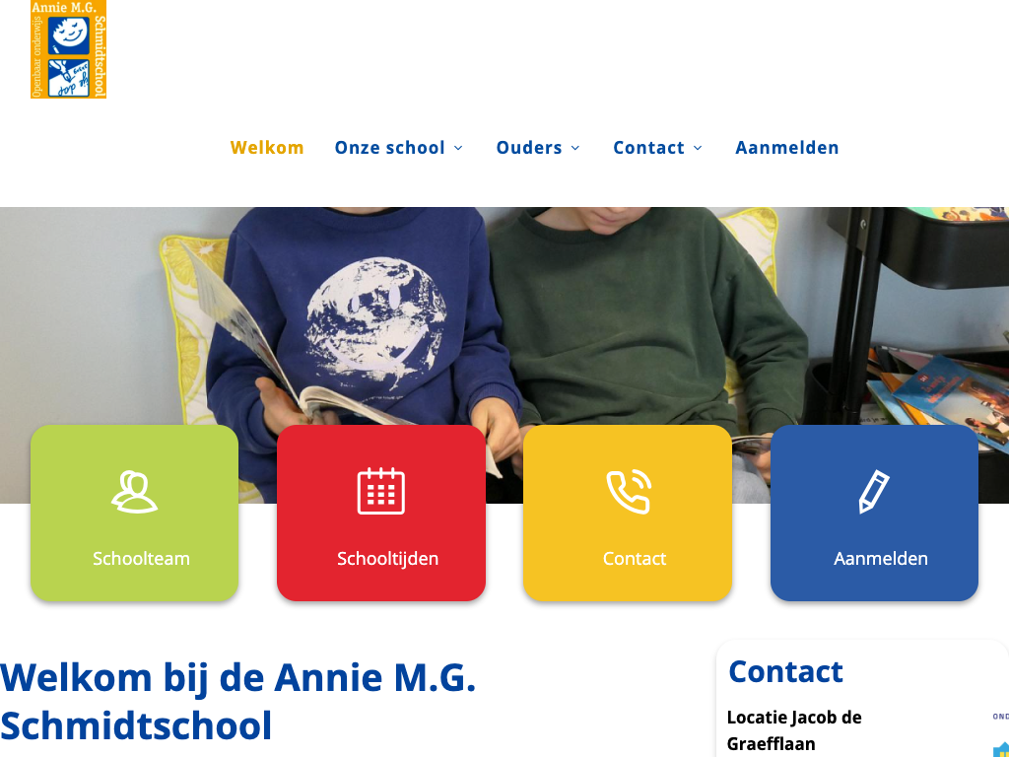The width and height of the screenshot is (1009, 757).
Task: Click the Schoolteam people icon
Action: coord(134,492)
